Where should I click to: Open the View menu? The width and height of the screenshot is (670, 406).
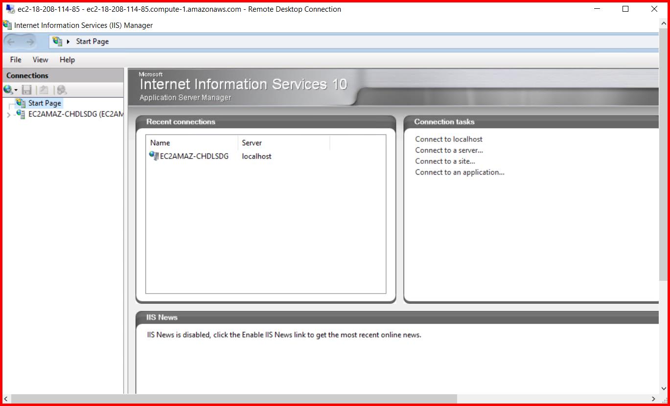point(40,60)
